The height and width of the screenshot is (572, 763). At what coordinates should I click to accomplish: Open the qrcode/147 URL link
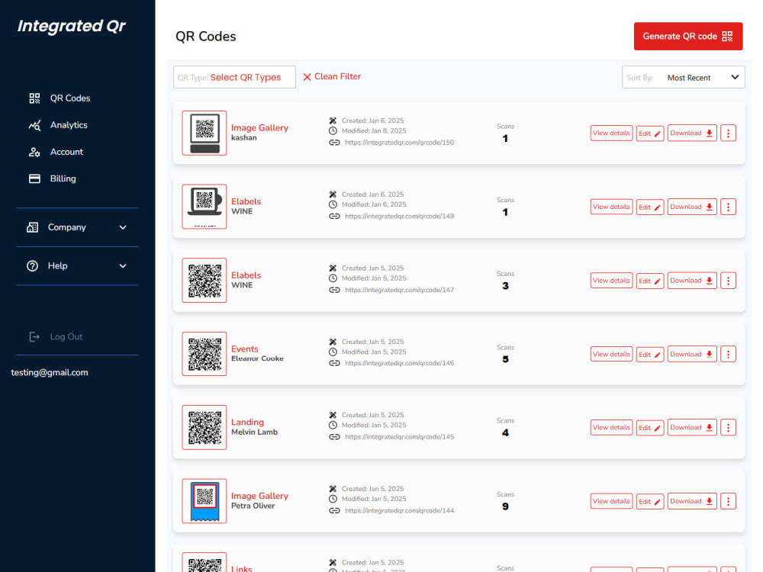pos(399,290)
